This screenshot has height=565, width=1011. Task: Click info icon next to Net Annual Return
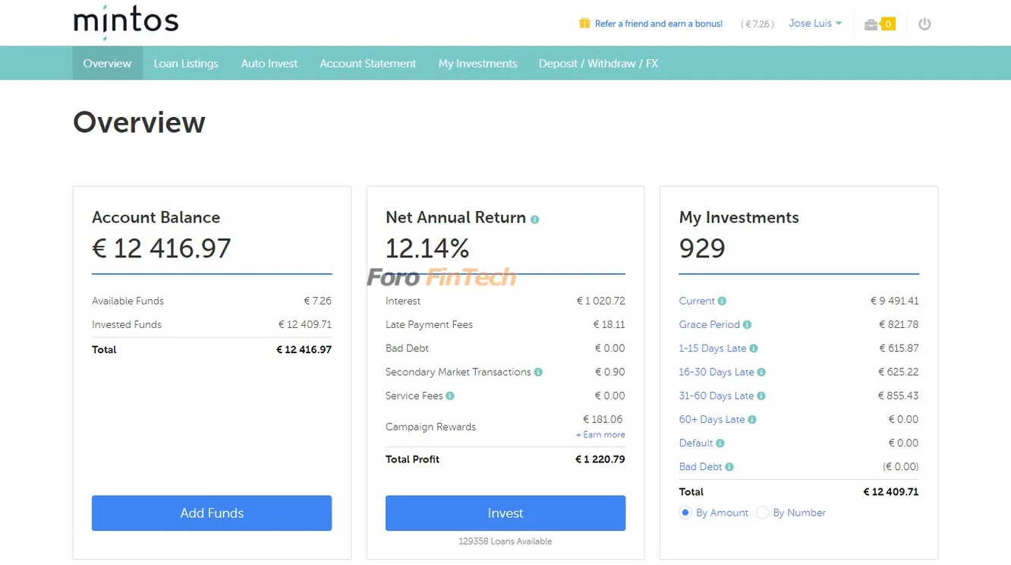pos(535,219)
